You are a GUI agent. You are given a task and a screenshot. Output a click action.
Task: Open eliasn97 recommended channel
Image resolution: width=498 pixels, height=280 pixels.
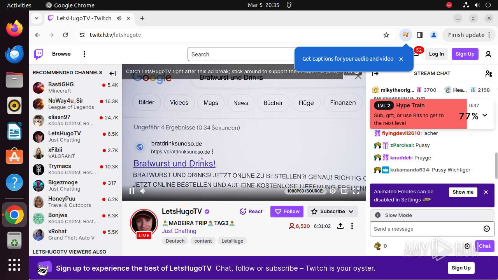pos(75,120)
